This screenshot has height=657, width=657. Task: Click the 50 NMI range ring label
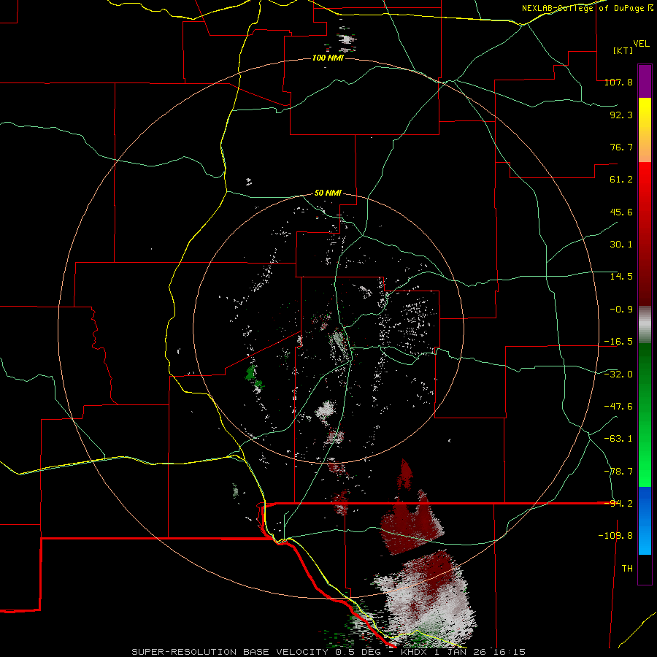(328, 193)
